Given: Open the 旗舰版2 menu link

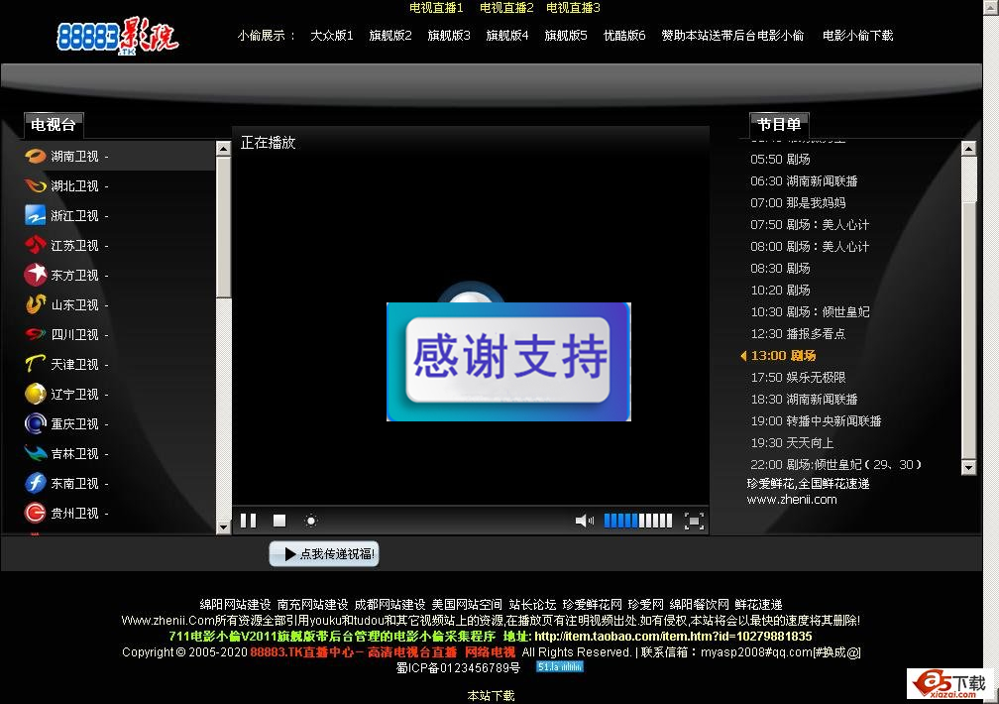Looking at the screenshot, I should click(390, 35).
